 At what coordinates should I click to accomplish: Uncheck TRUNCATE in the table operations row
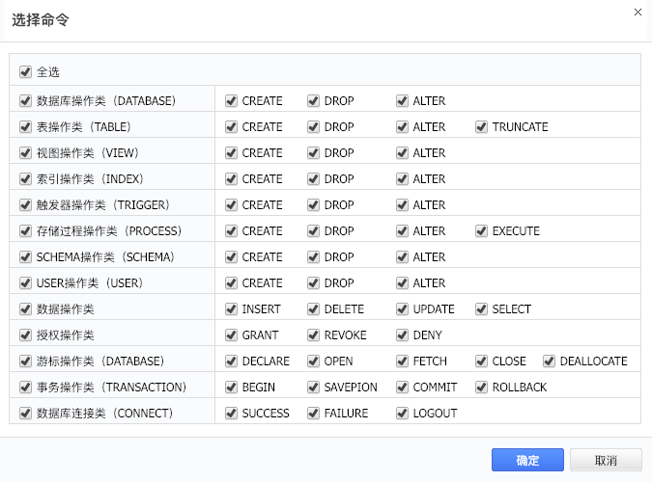click(481, 126)
